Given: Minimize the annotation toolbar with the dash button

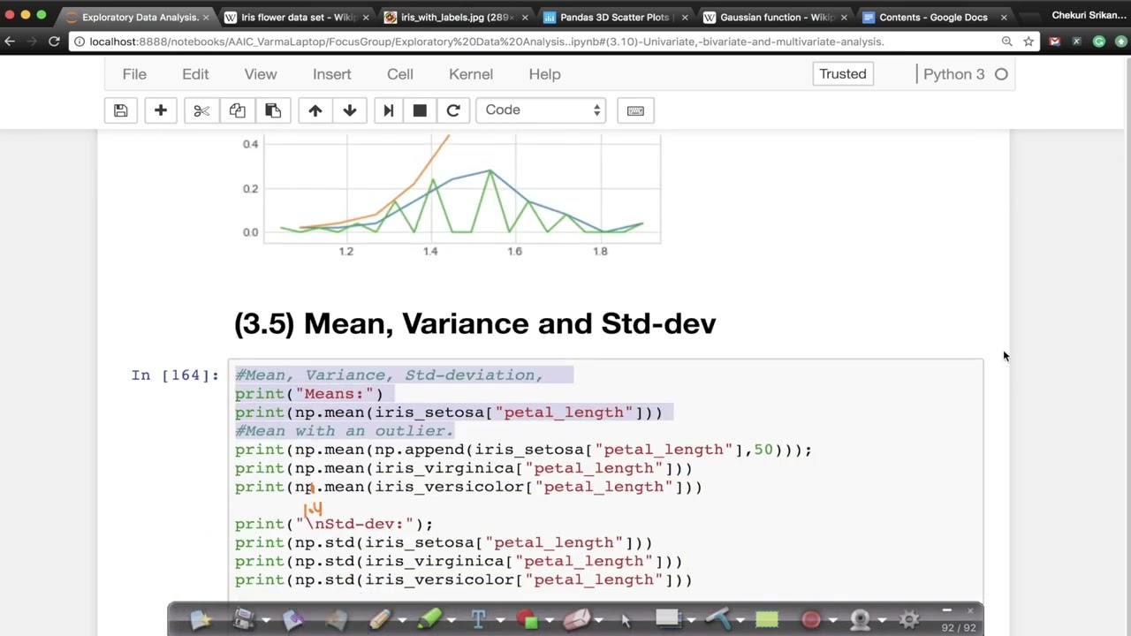Looking at the screenshot, I should (946, 610).
